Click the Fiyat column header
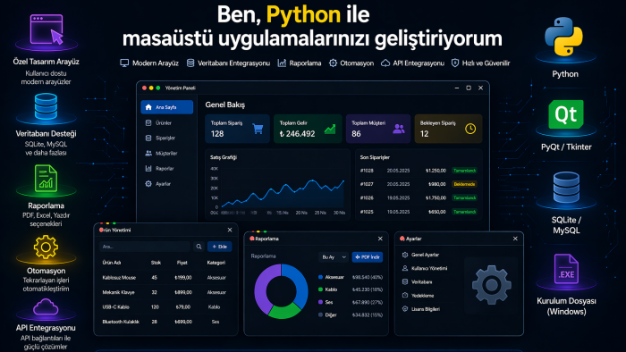Image resolution: width=626 pixels, height=352 pixels. click(x=182, y=263)
